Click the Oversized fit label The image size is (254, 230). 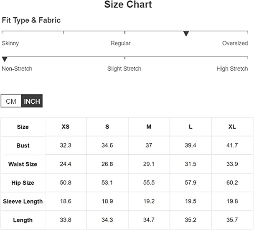(x=235, y=43)
